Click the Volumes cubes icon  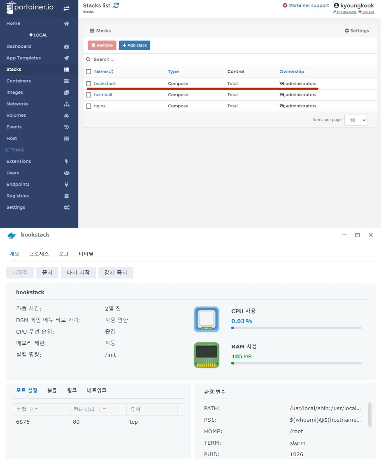pos(67,116)
